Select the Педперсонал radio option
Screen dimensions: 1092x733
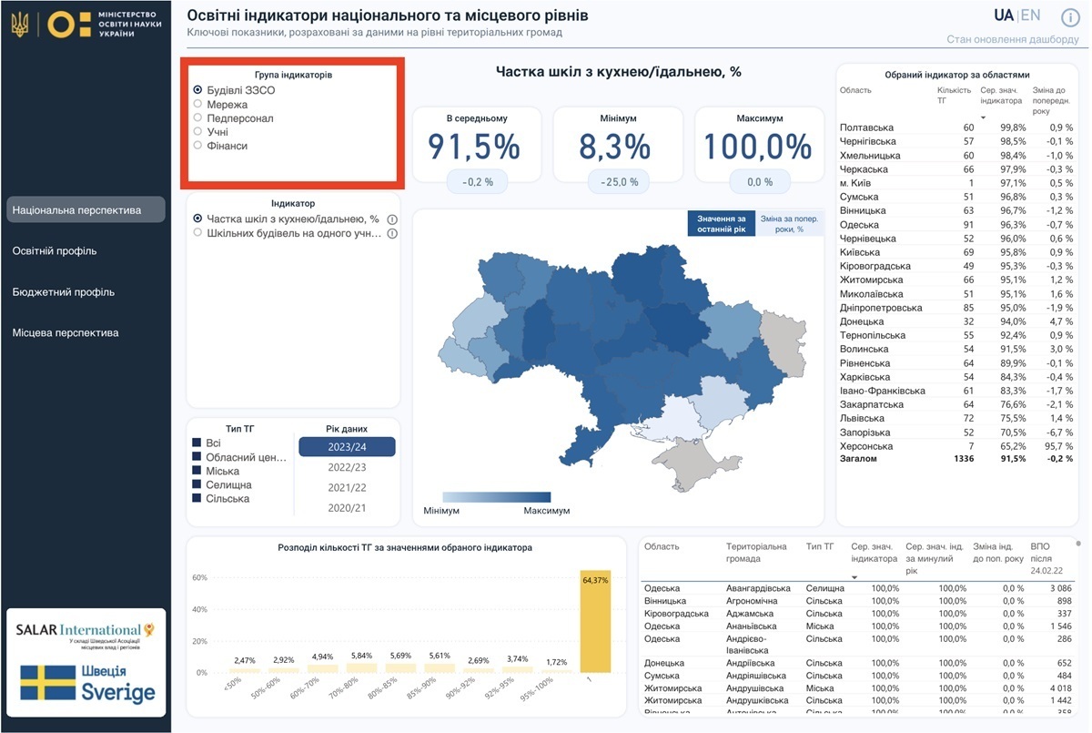[x=197, y=118]
